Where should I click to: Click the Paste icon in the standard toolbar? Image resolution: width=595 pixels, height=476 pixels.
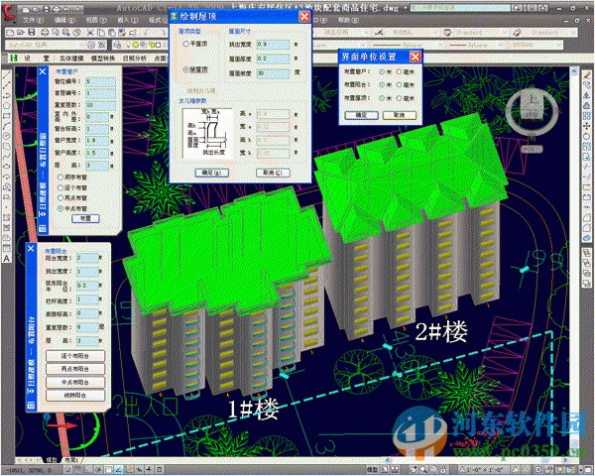pyautogui.click(x=111, y=33)
